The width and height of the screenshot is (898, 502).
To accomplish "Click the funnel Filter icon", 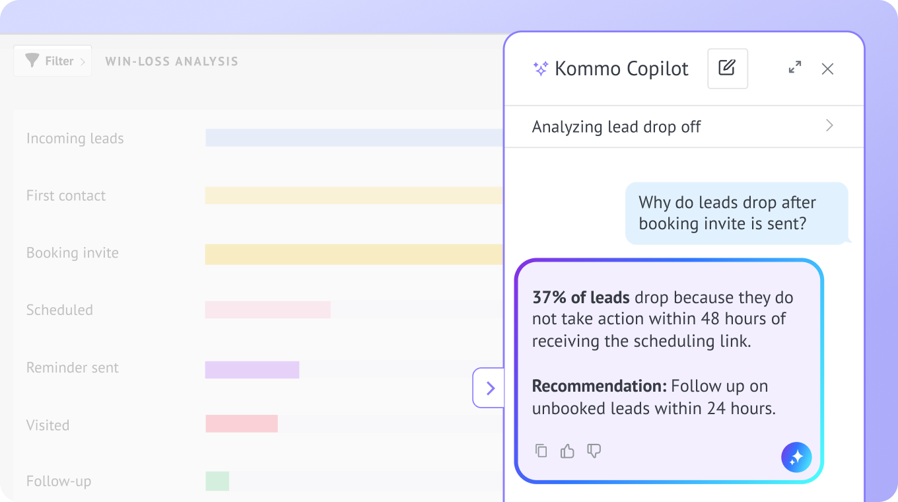I will [32, 61].
